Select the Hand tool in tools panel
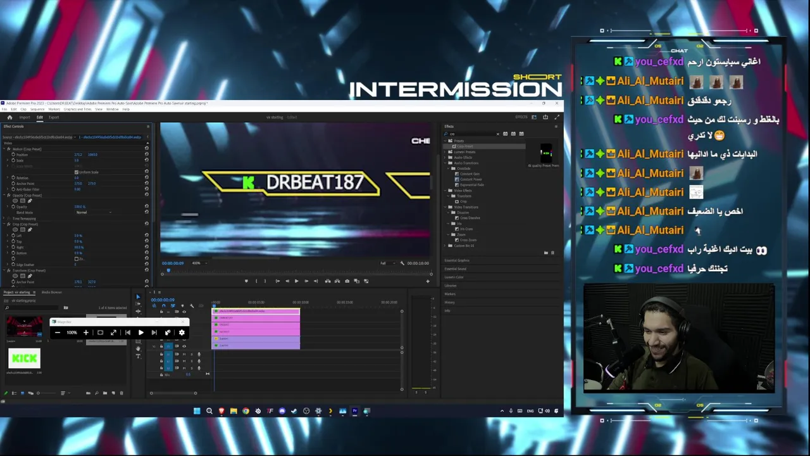This screenshot has height=456, width=810. [138, 348]
